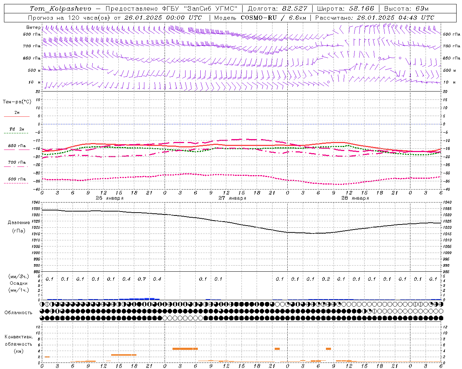
Task: Click the Облачность cloudiness label
Action: click(18, 313)
